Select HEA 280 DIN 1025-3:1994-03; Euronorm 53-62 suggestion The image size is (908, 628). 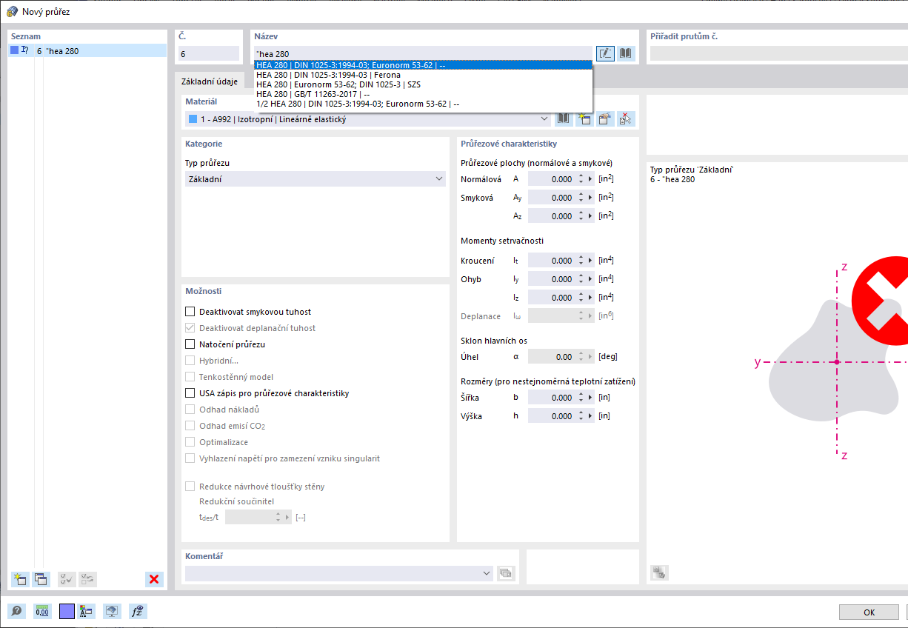coord(423,65)
